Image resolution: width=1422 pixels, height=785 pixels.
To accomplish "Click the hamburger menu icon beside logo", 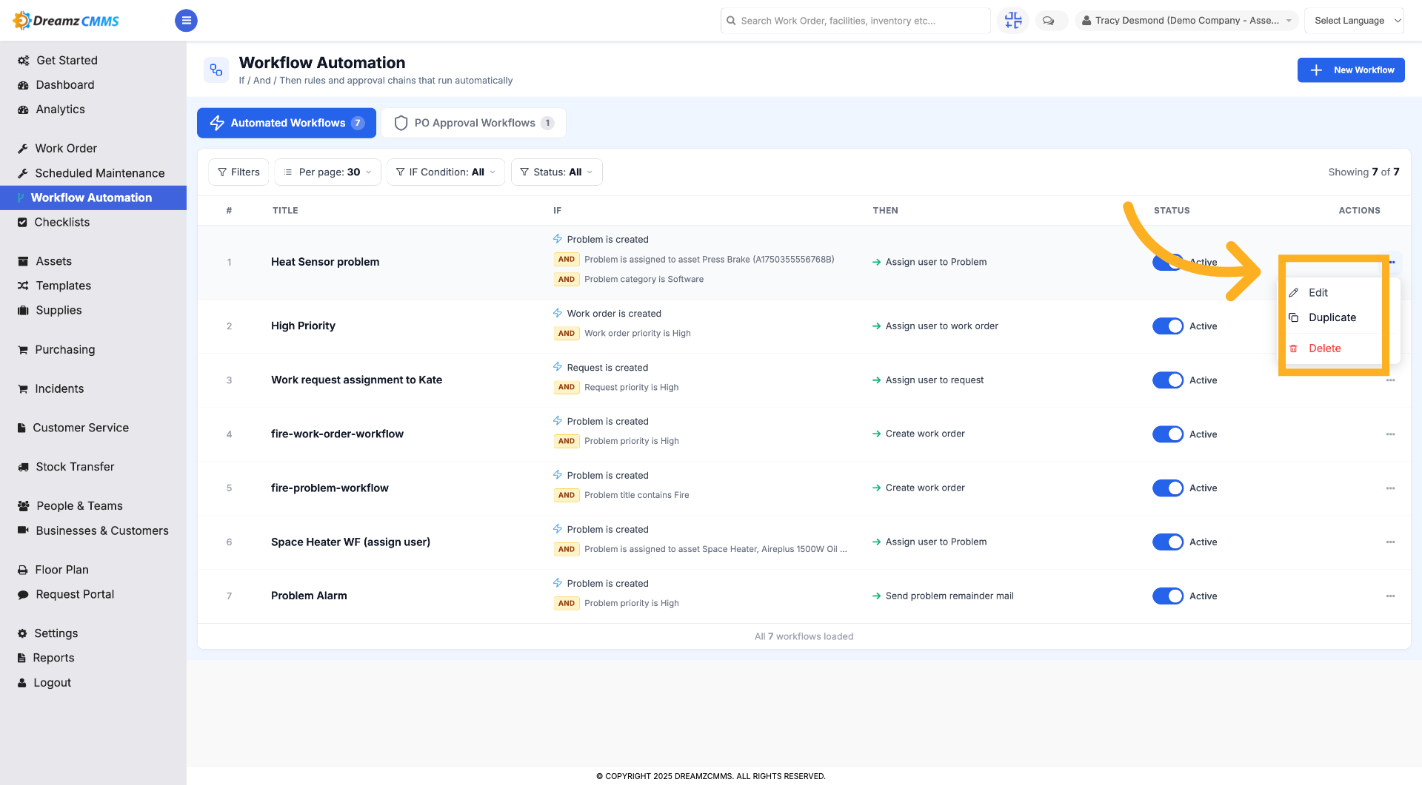I will 186,21.
